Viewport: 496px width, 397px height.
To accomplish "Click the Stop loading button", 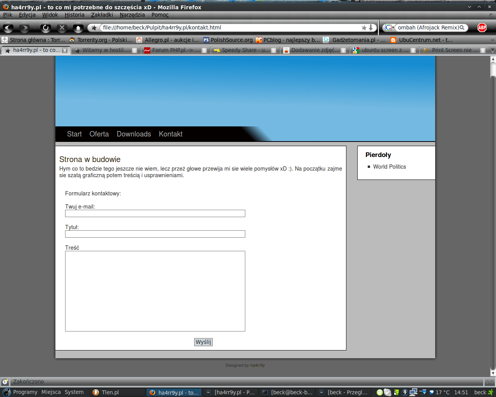I will coord(62,28).
